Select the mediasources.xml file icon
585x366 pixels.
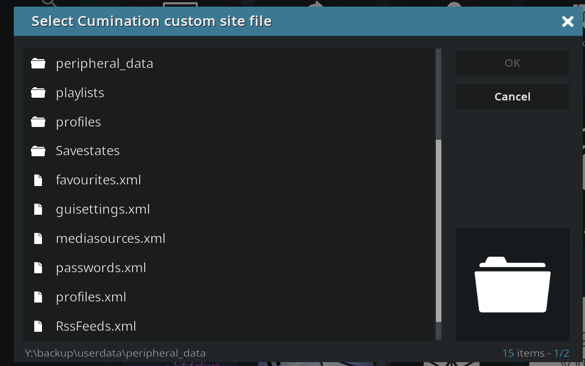[38, 238]
